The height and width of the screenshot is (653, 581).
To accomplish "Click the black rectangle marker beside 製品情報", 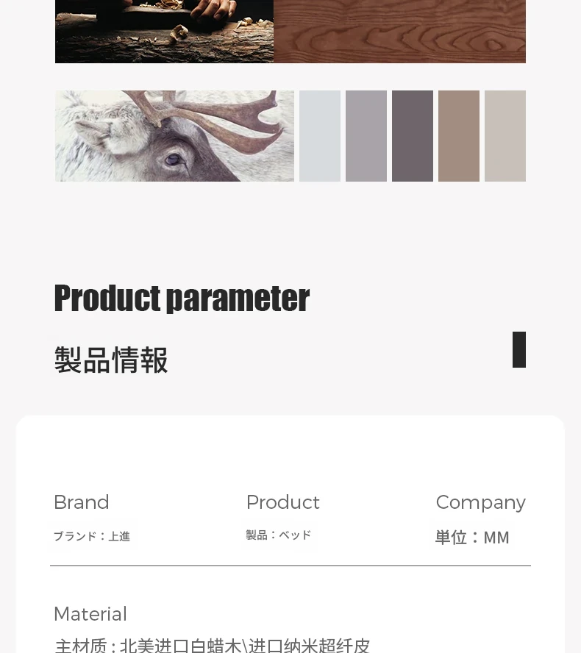I will (x=519, y=350).
